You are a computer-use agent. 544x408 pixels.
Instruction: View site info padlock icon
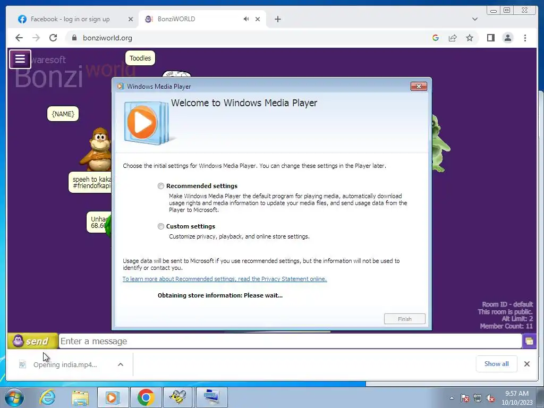(x=74, y=38)
